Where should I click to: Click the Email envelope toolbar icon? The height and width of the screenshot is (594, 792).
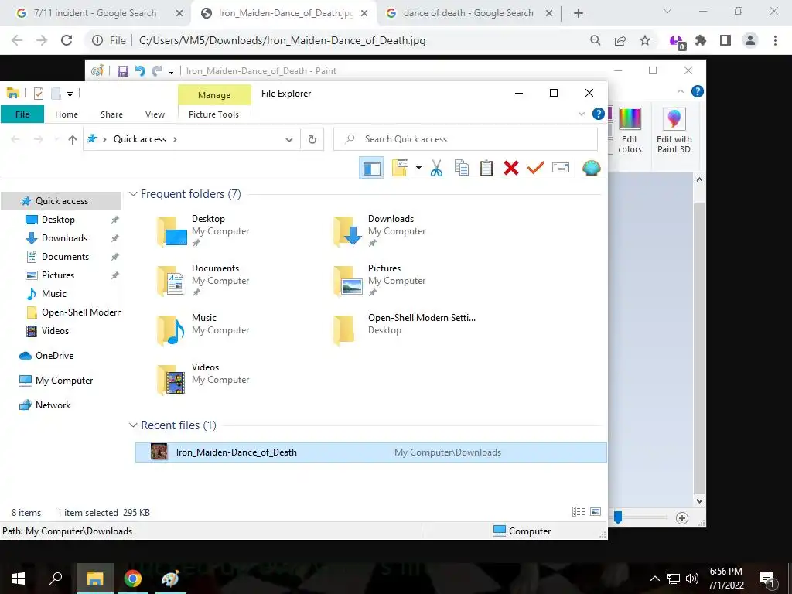coord(561,168)
